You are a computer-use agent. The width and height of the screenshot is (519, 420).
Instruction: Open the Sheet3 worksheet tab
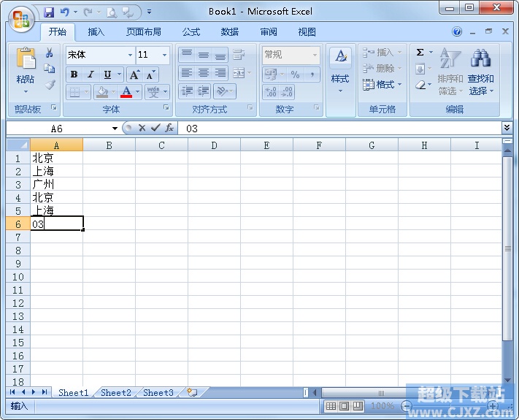tap(158, 392)
